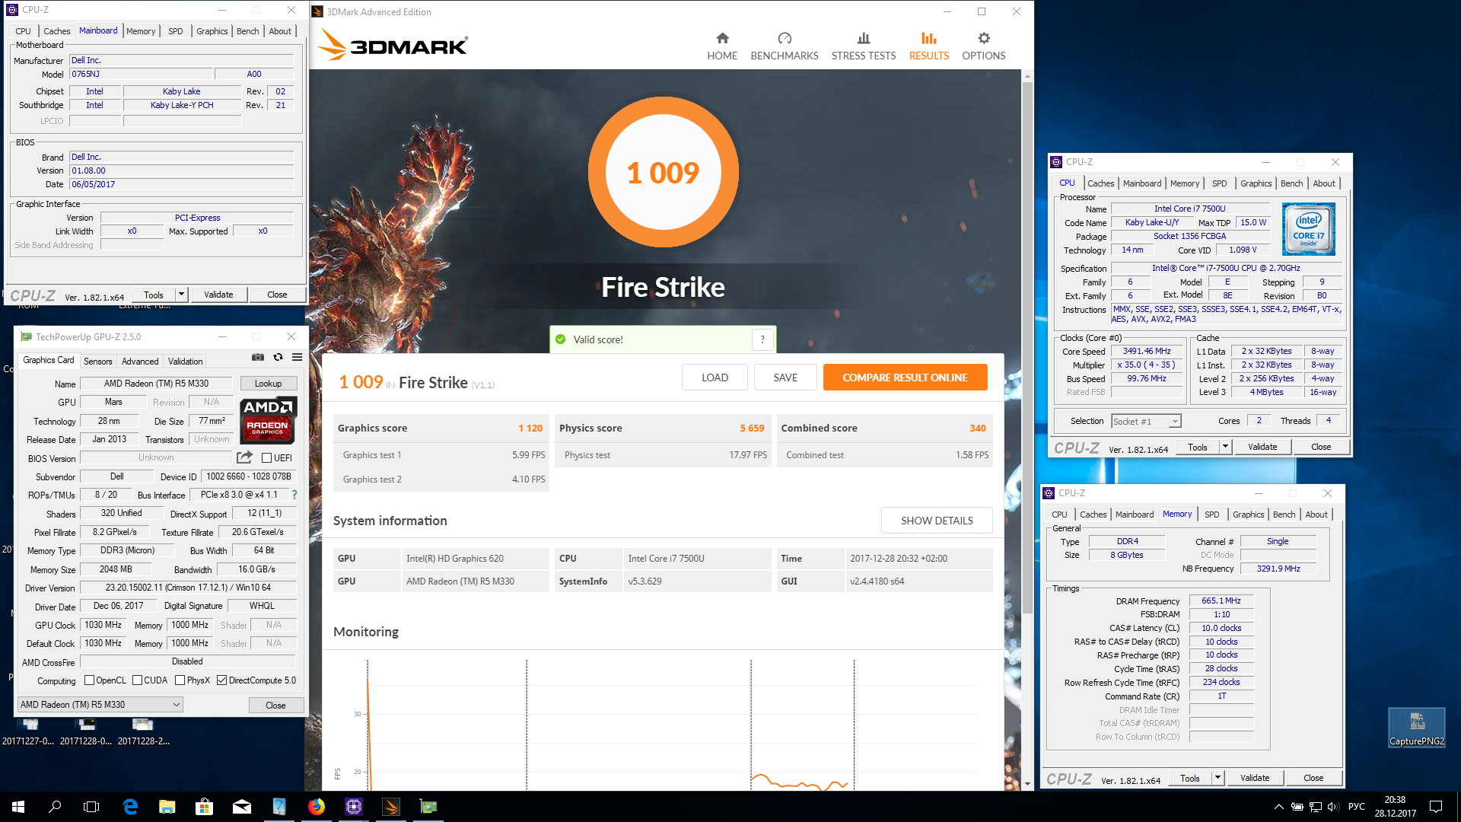Open taskbar Search

tap(55, 807)
